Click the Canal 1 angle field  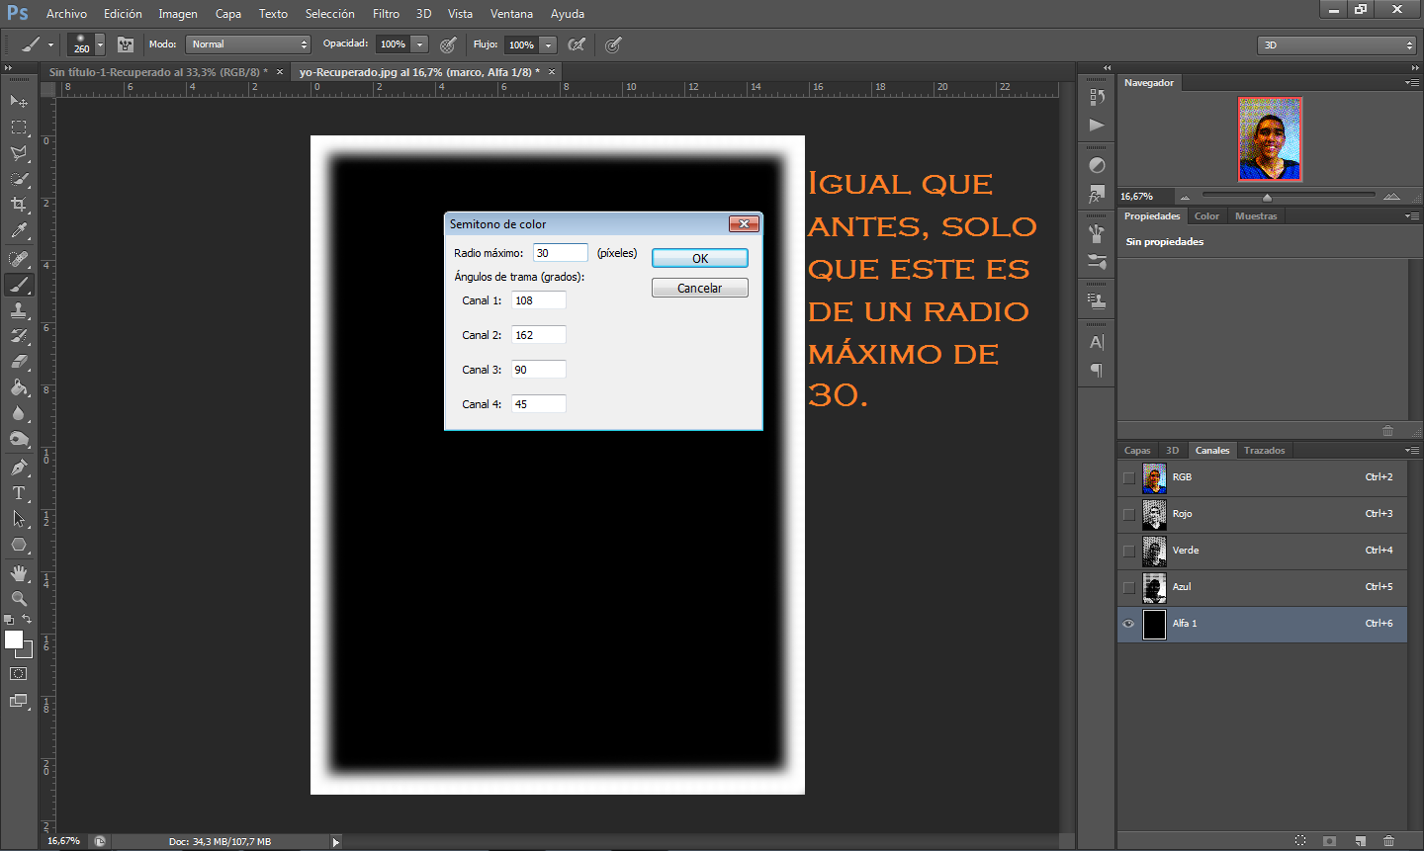point(539,300)
